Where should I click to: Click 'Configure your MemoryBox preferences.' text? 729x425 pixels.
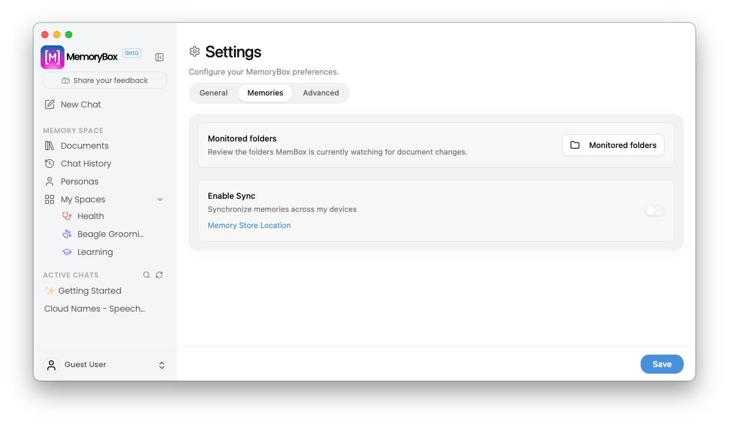coord(264,72)
